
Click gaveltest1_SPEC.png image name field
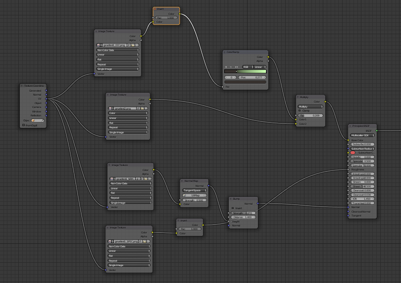(126, 241)
